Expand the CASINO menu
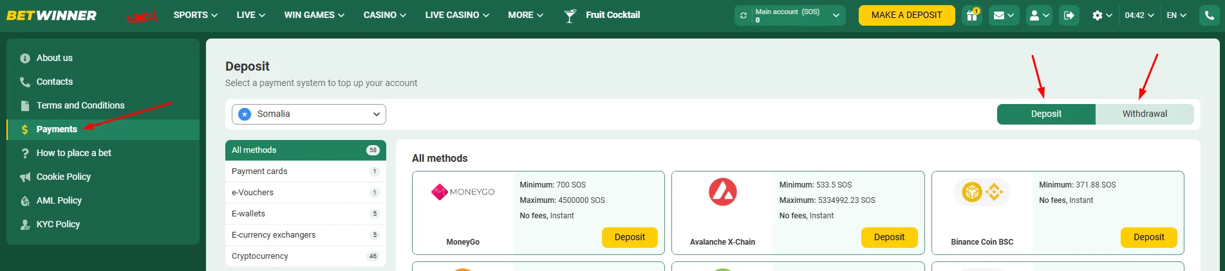Viewport: 1225px width, 271px height. tap(384, 15)
